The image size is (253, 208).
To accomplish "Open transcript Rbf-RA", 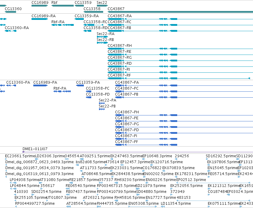I will (58, 22).
